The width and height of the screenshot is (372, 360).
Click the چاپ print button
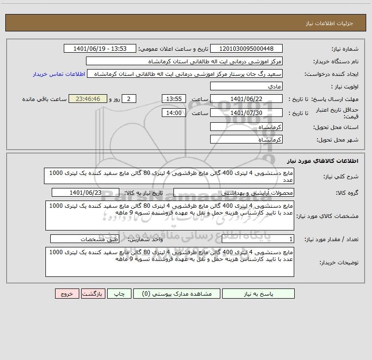tap(119, 294)
